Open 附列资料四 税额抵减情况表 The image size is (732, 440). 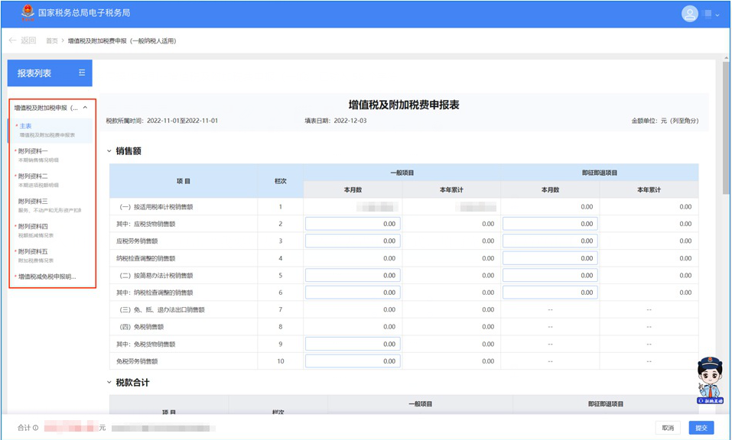coord(33,227)
